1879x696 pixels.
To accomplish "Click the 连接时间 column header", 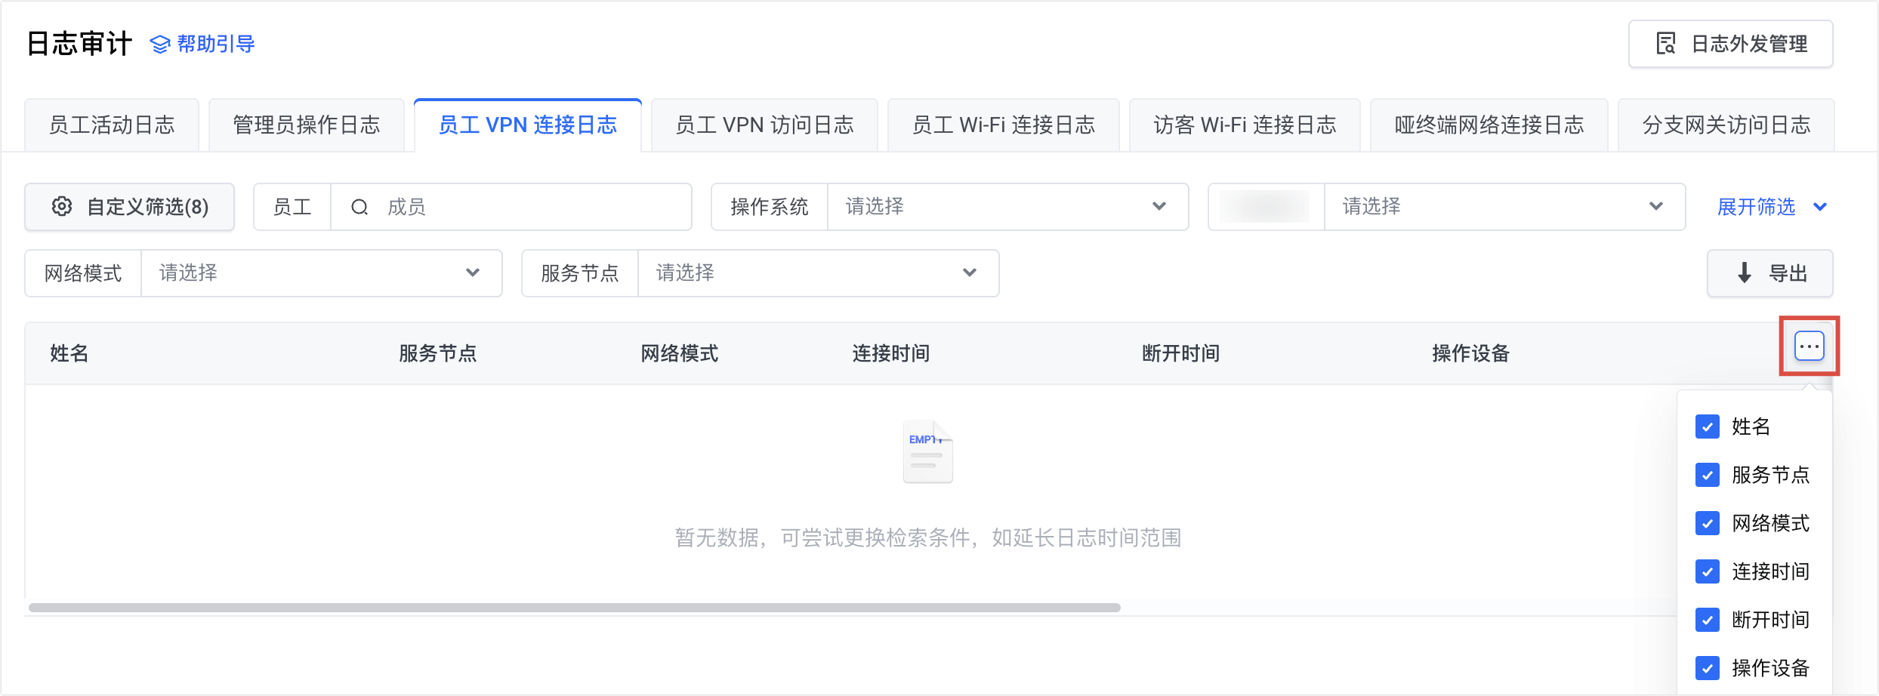I will coord(891,353).
